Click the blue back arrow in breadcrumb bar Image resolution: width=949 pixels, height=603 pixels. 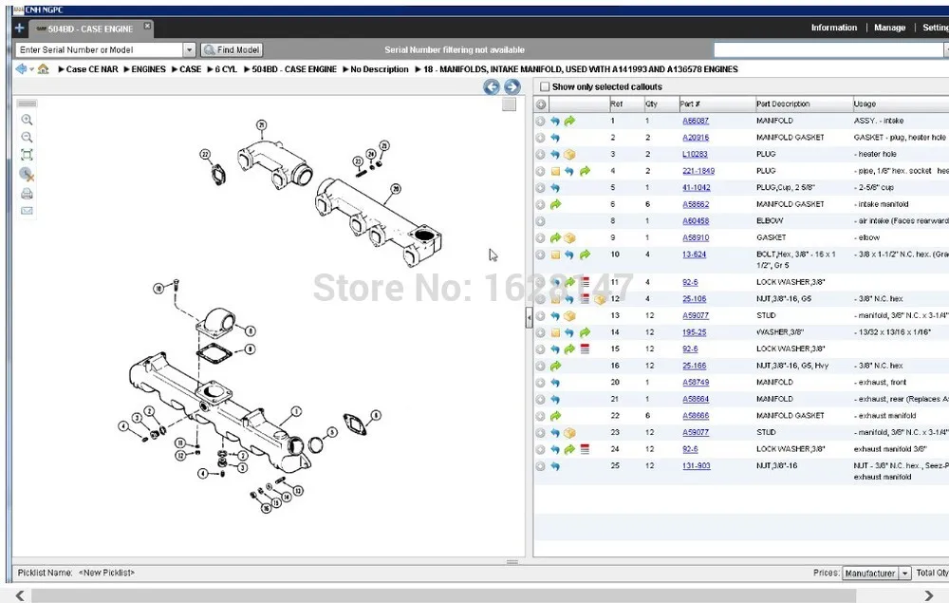(21, 69)
